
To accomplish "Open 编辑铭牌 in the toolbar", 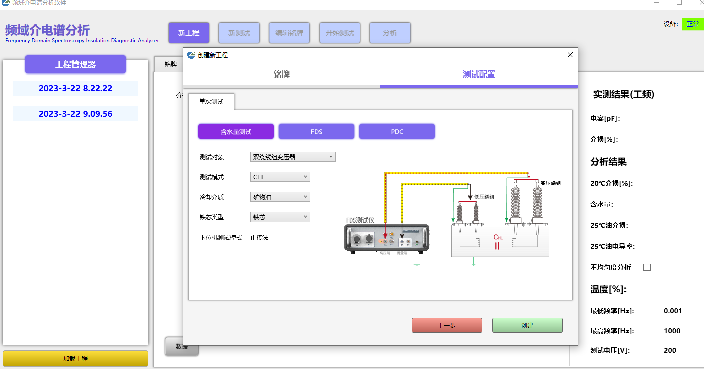I will [289, 33].
